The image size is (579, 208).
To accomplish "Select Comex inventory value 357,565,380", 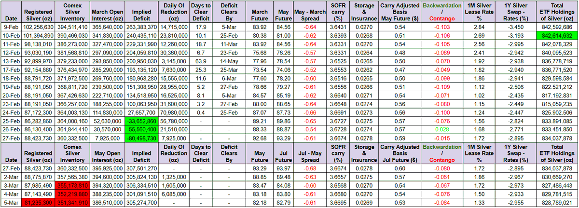I will pyautogui.click(x=72, y=177).
